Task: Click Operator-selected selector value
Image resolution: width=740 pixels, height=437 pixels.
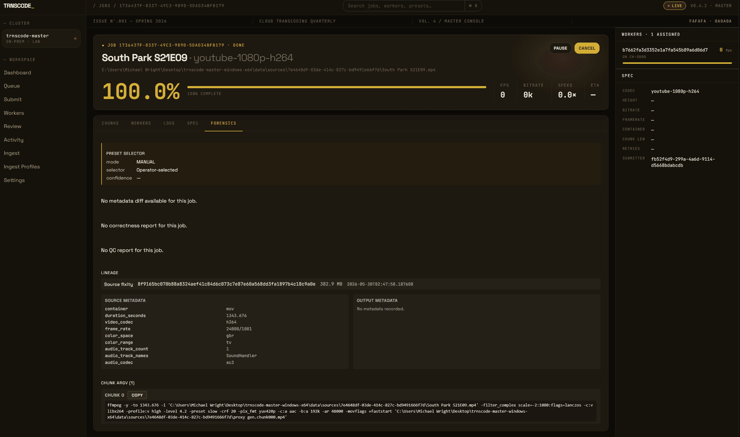Action: click(x=157, y=170)
